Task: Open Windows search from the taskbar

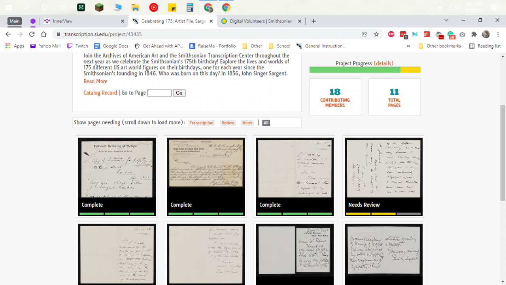Action: tap(27, 7)
